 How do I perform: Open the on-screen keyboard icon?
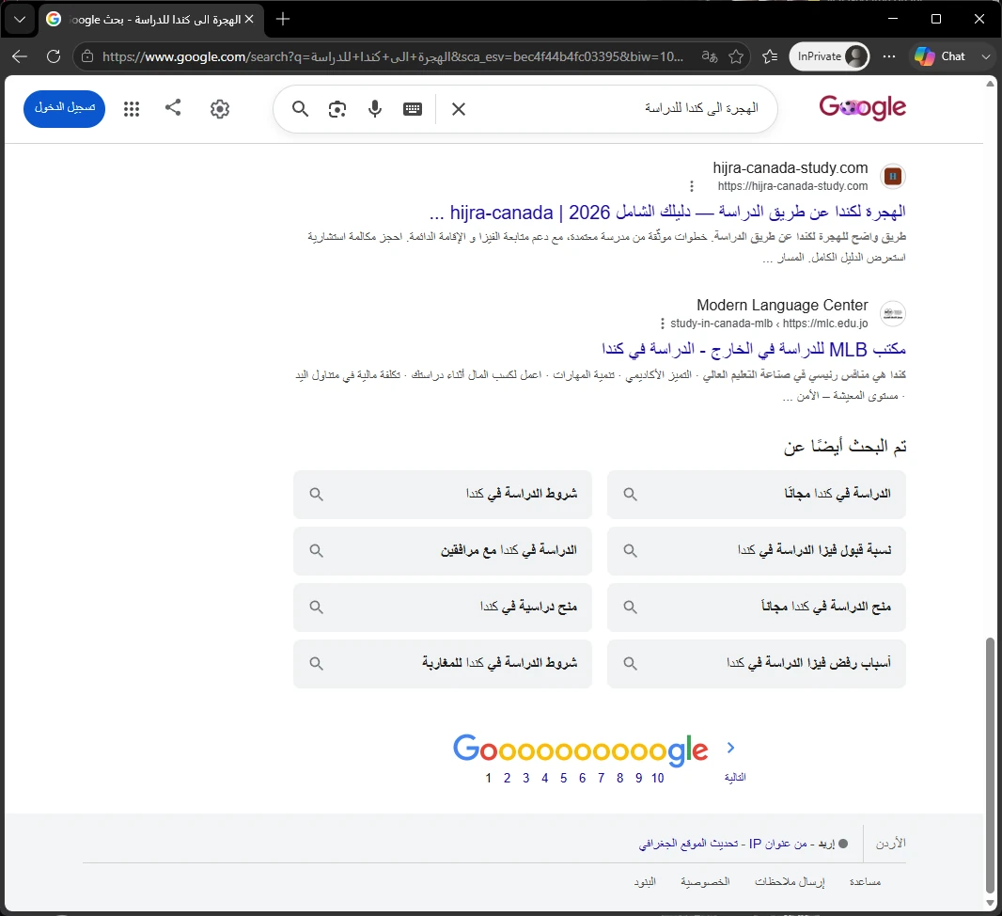click(413, 109)
